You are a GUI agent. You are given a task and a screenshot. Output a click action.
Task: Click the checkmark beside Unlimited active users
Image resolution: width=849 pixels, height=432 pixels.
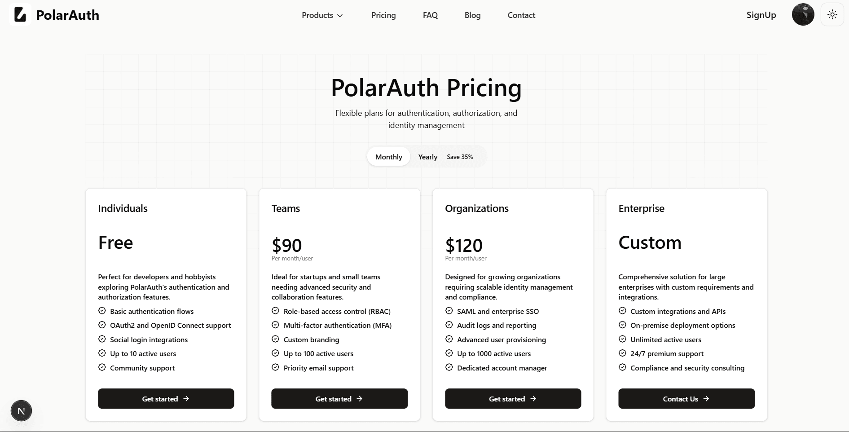tap(623, 339)
